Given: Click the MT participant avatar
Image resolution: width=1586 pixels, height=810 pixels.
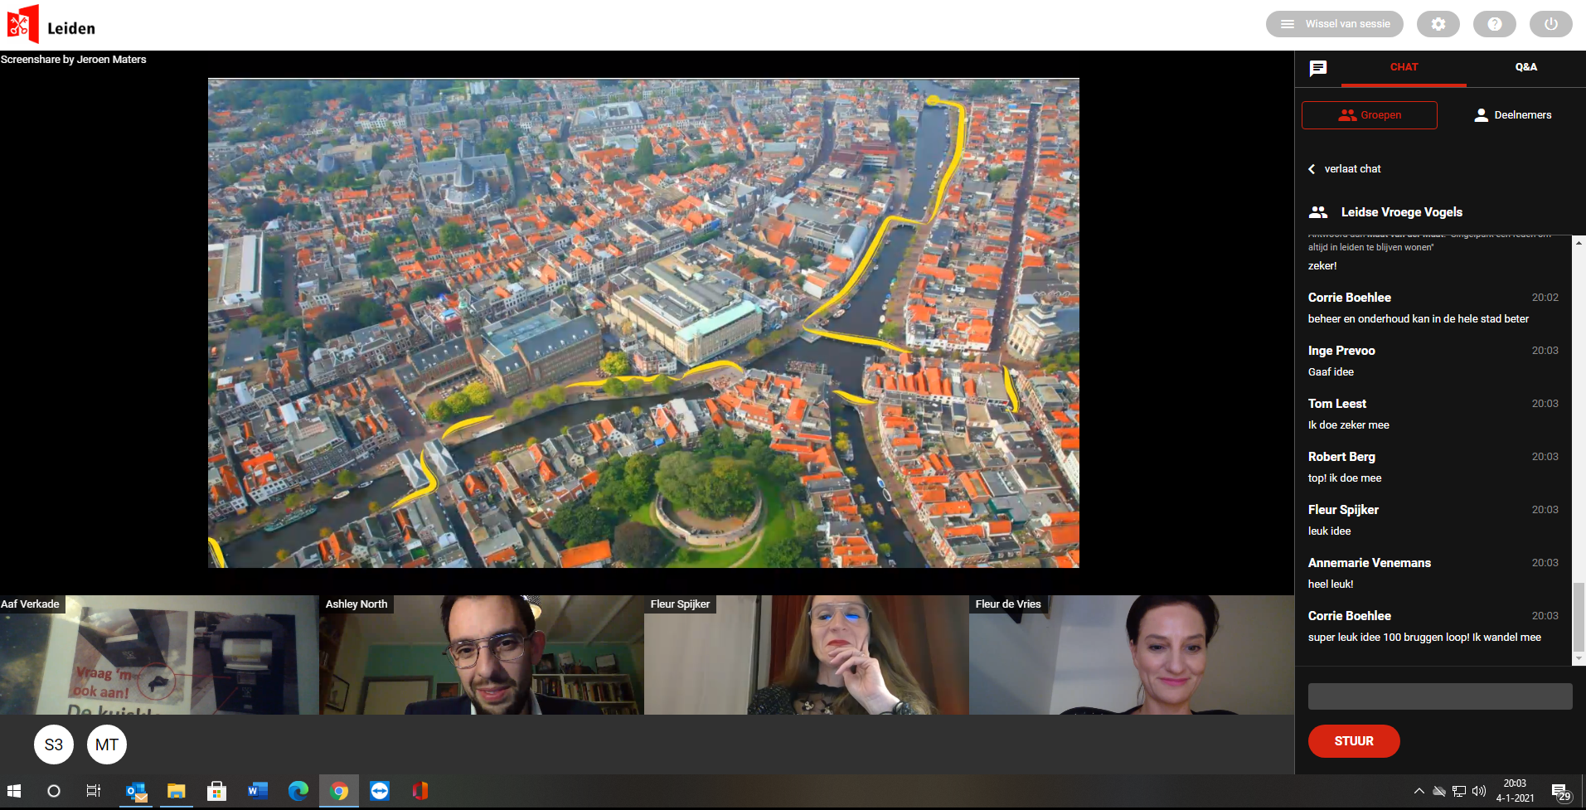Looking at the screenshot, I should 107,745.
